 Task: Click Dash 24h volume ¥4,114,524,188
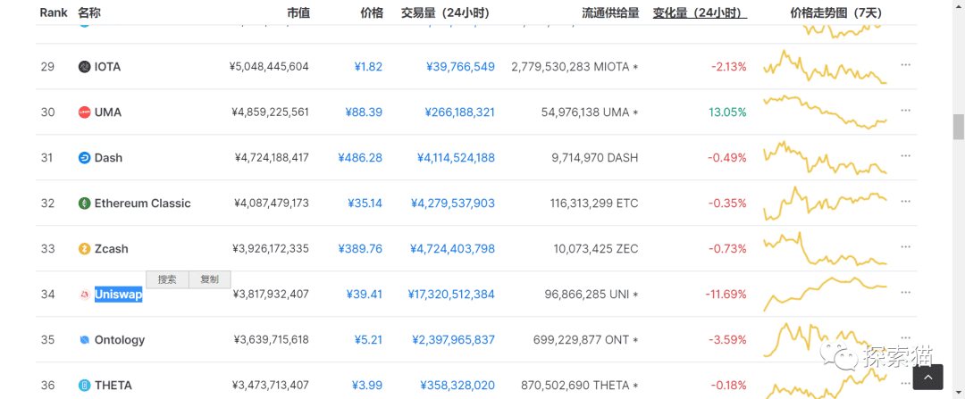tap(456, 158)
